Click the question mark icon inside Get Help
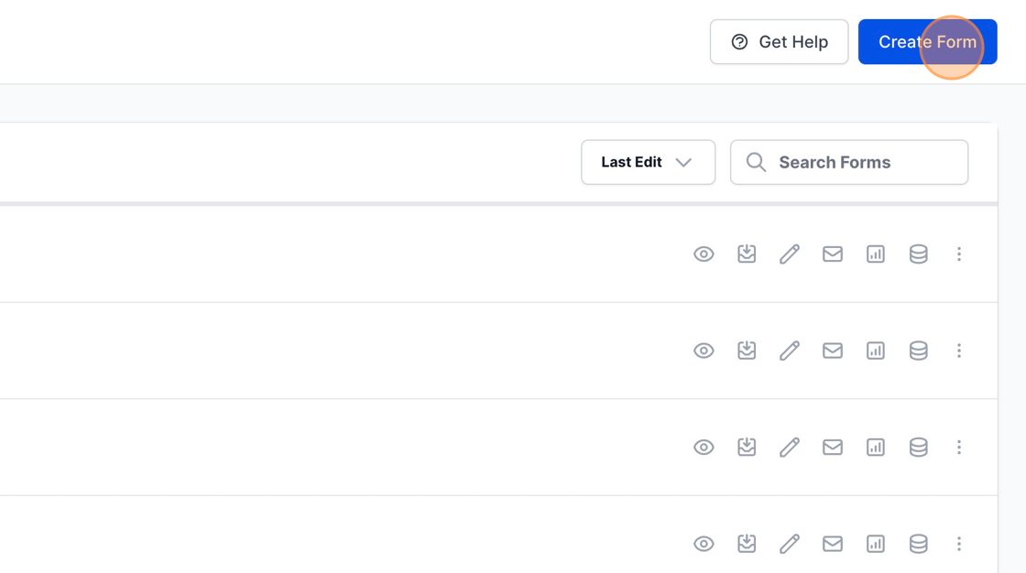This screenshot has width=1026, height=573. [737, 41]
